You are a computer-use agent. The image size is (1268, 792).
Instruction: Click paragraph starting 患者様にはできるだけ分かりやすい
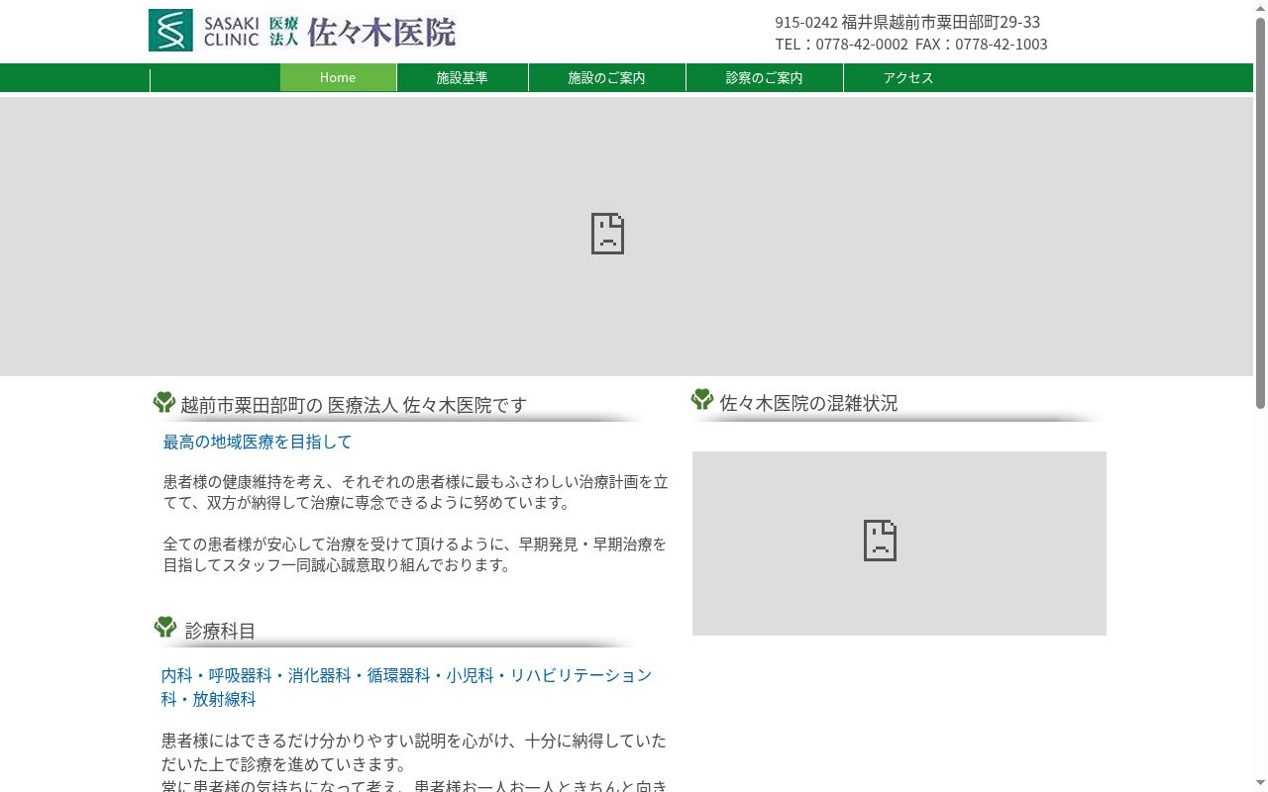(414, 752)
